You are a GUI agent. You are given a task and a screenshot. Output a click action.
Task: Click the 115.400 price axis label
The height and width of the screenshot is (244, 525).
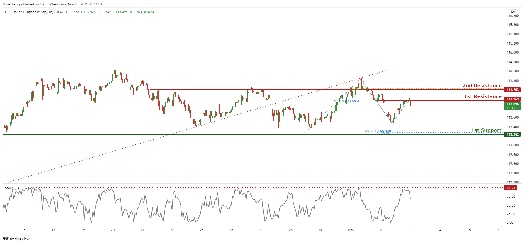[x=513, y=34]
